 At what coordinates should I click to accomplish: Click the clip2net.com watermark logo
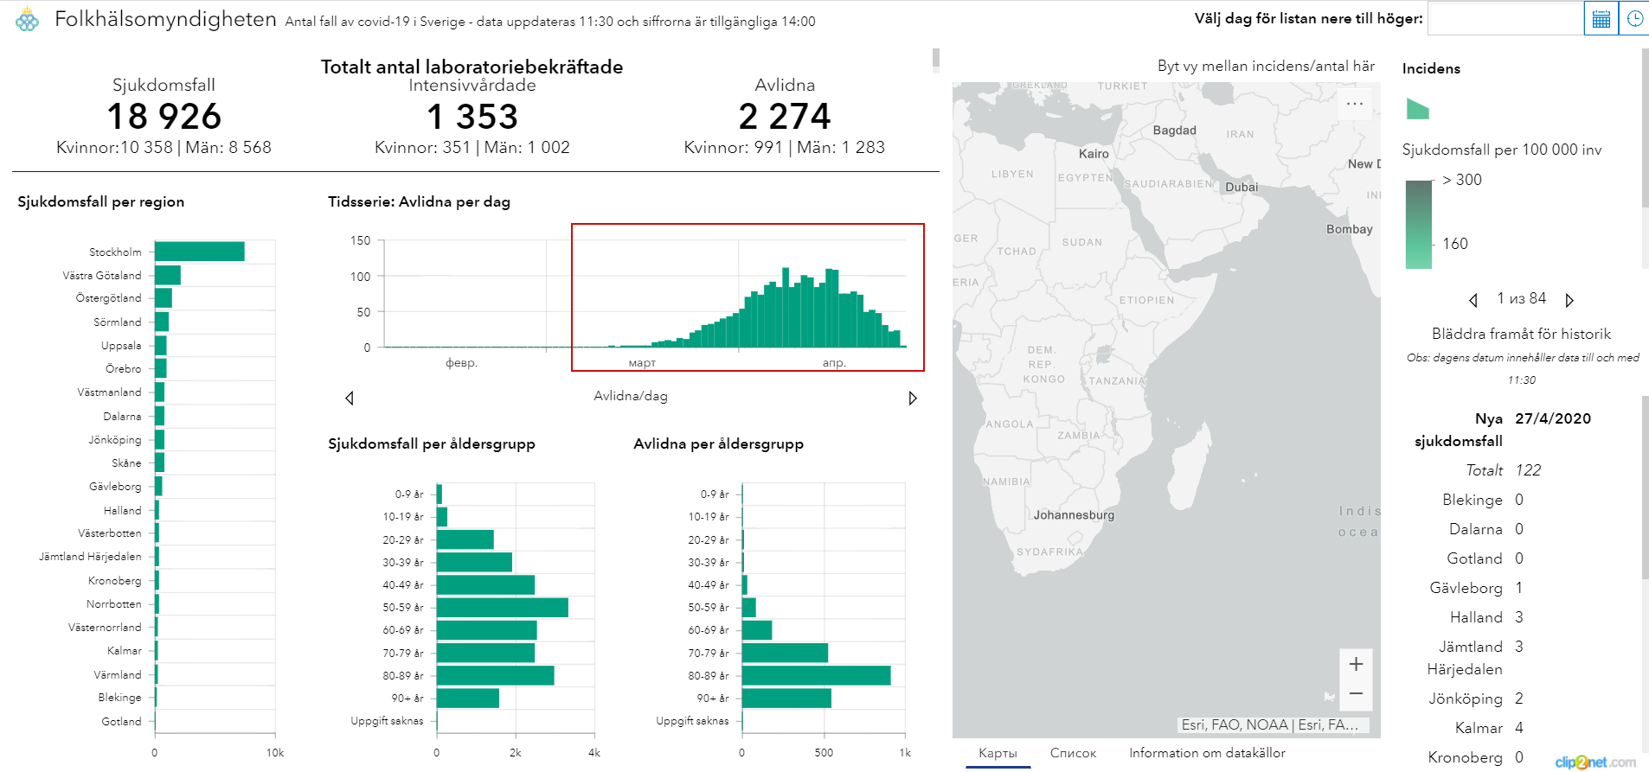pyautogui.click(x=1594, y=762)
